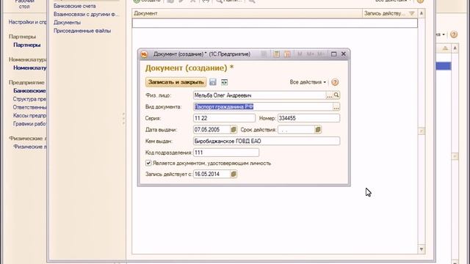Click the Код подразделения field showing 111

[226, 153]
